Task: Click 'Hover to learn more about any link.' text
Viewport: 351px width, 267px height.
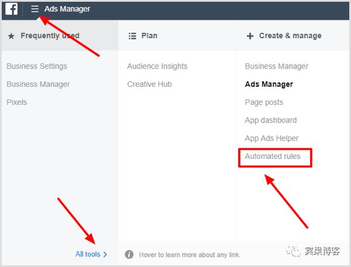Action: click(x=190, y=255)
